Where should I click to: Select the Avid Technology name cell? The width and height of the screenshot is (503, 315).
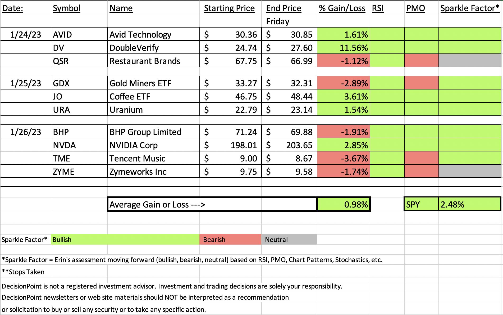pyautogui.click(x=154, y=34)
